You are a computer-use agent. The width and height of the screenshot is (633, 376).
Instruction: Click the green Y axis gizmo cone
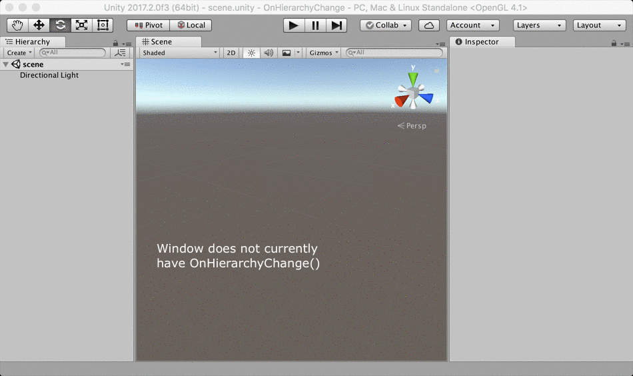(413, 79)
